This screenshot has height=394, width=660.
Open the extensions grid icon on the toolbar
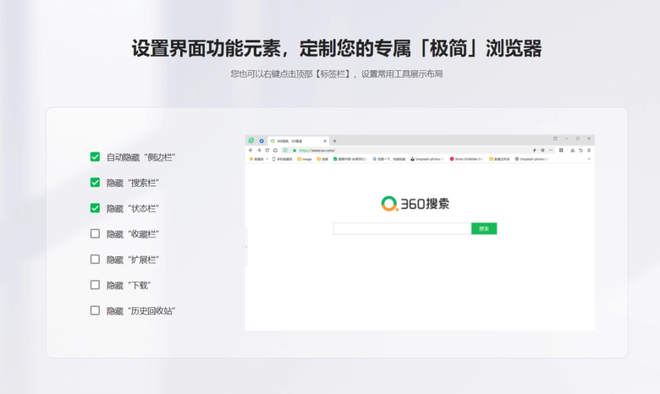[560, 150]
